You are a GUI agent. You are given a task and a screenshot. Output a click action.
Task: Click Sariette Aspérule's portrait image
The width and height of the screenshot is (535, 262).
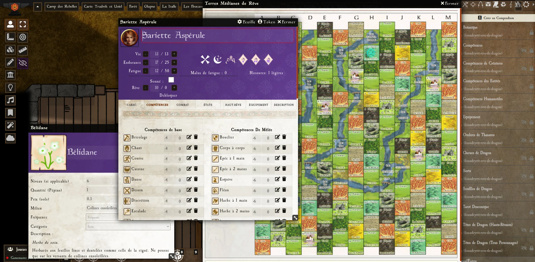[x=130, y=38]
